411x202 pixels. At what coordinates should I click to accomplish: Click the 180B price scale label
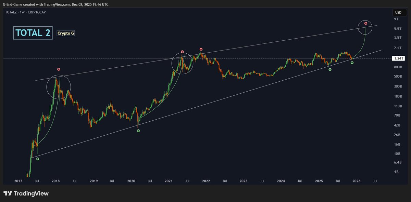[x=398, y=97]
